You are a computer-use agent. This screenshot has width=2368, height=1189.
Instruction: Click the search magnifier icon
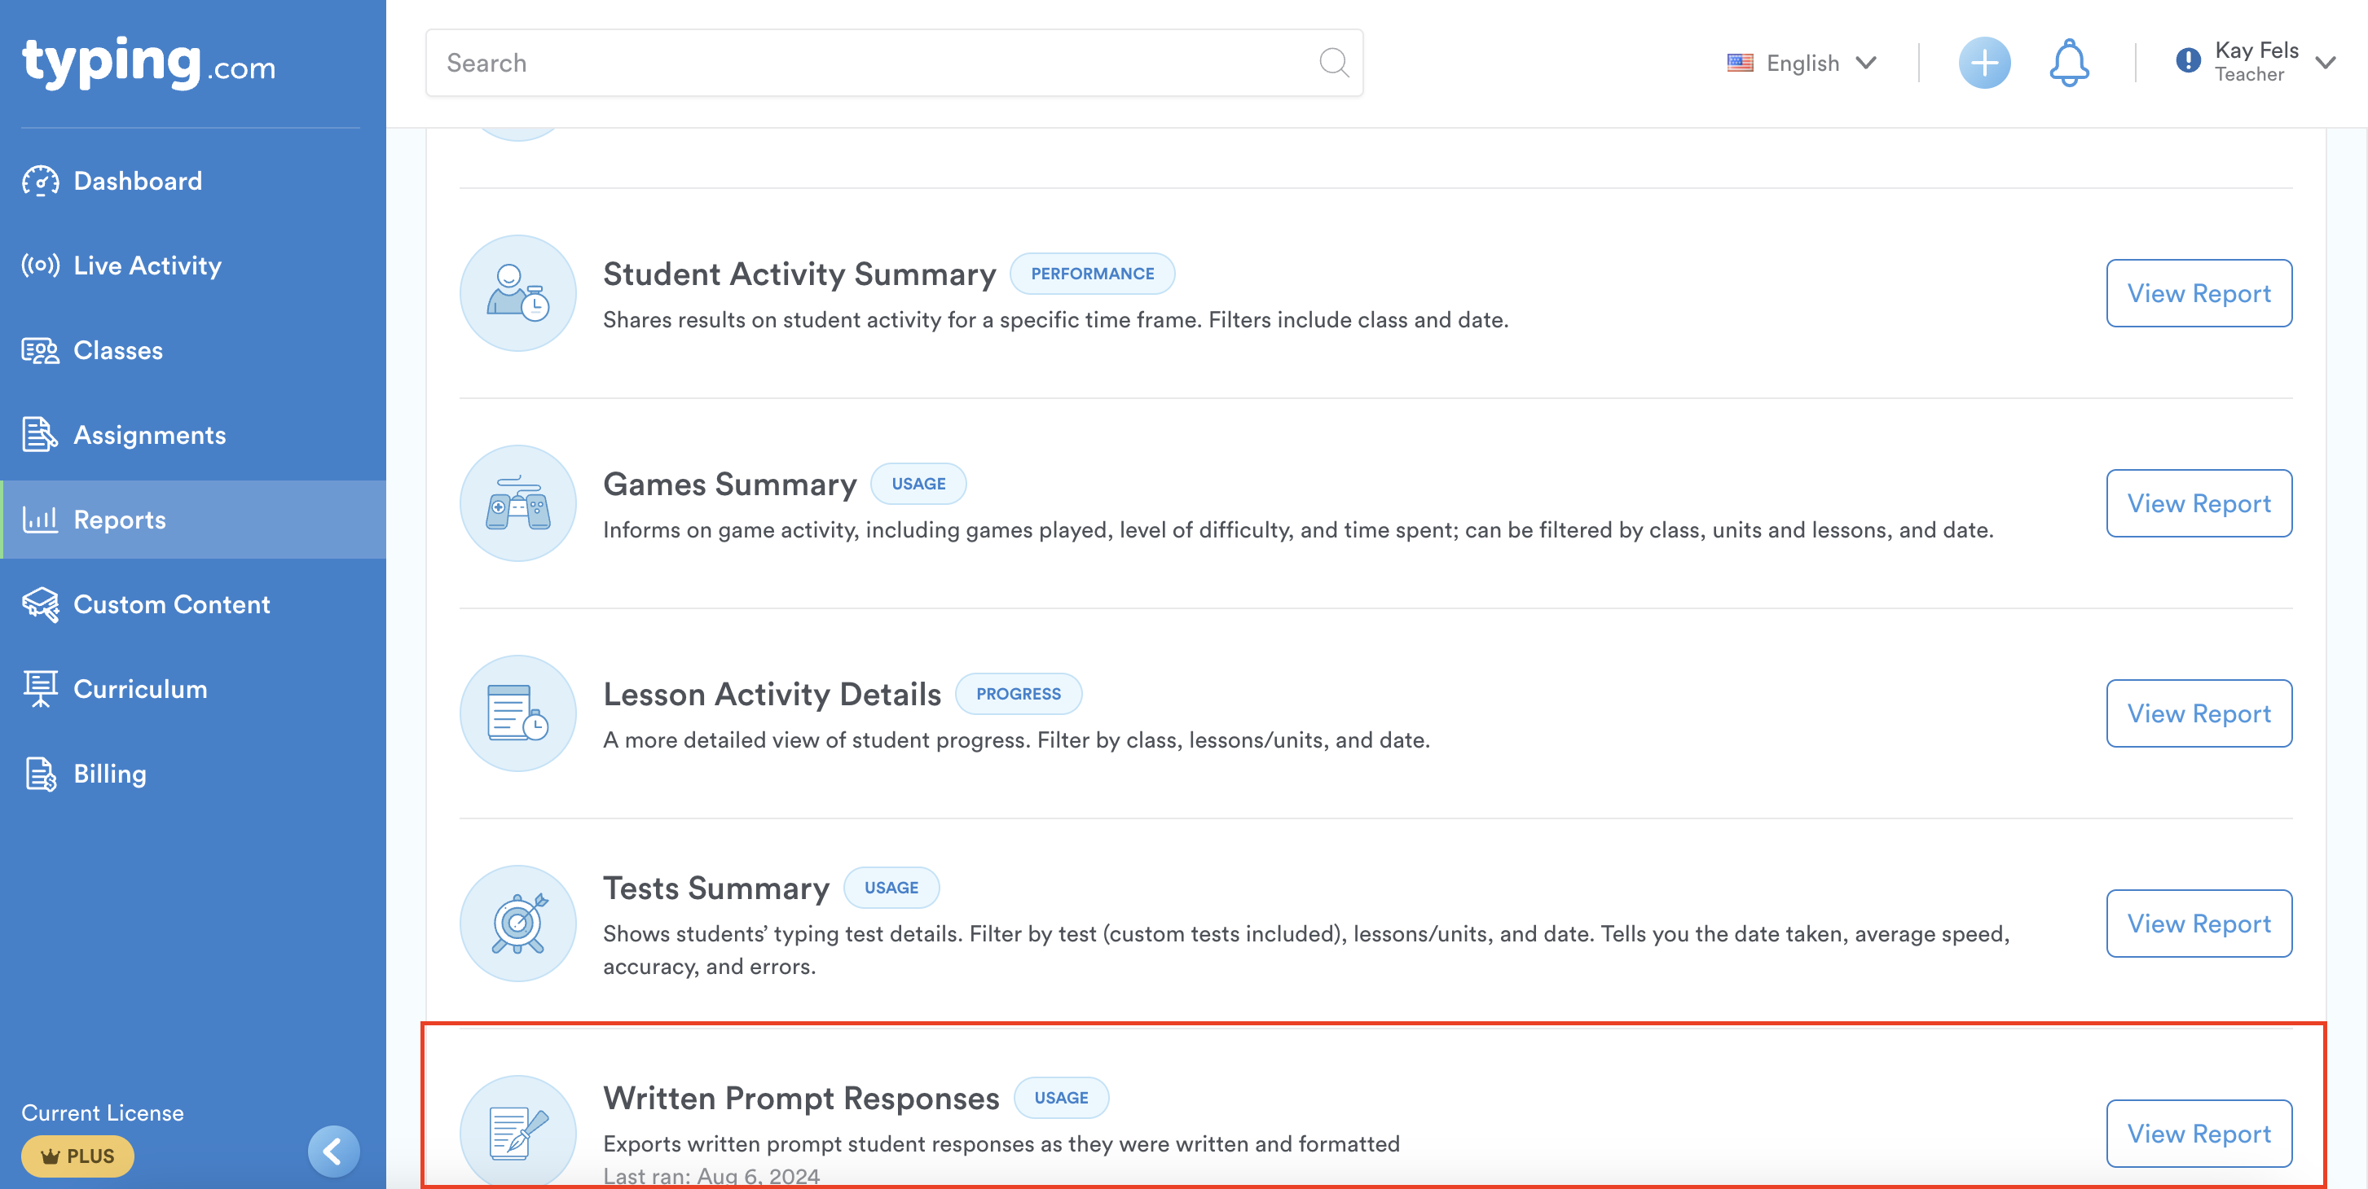pos(1333,63)
